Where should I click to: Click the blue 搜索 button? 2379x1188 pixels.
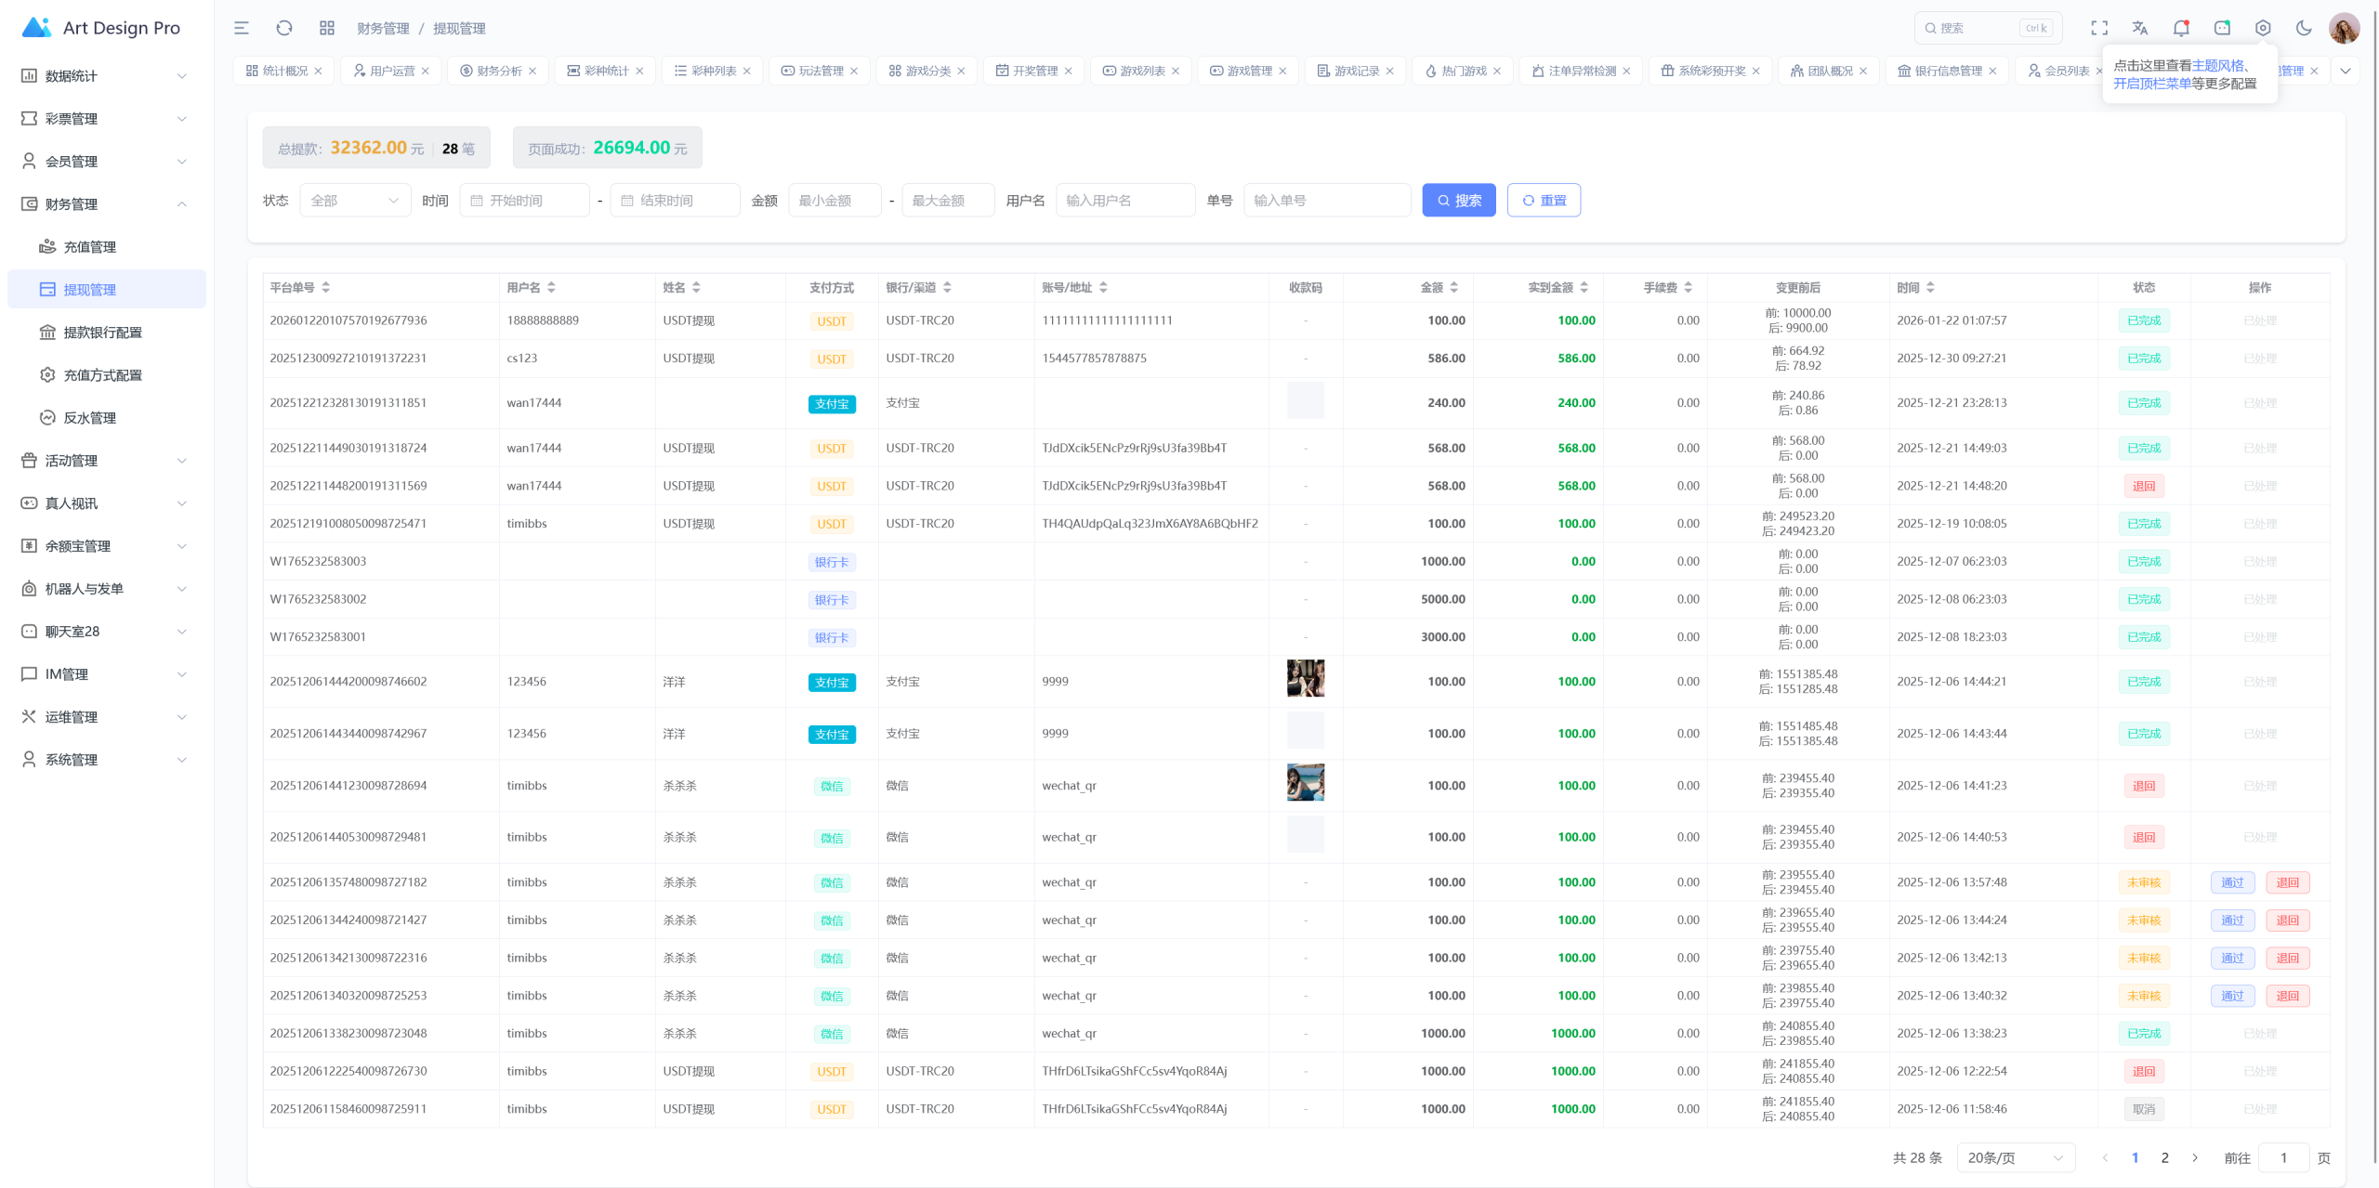tap(1459, 201)
